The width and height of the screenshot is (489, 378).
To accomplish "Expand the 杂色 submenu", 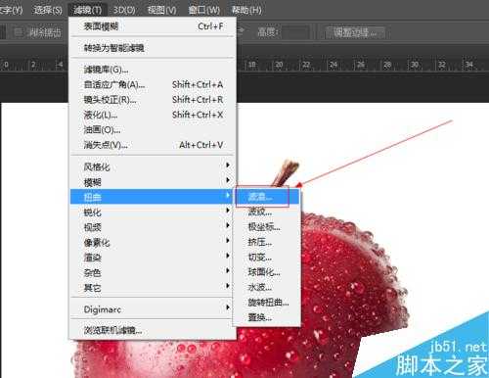I will [x=153, y=272].
